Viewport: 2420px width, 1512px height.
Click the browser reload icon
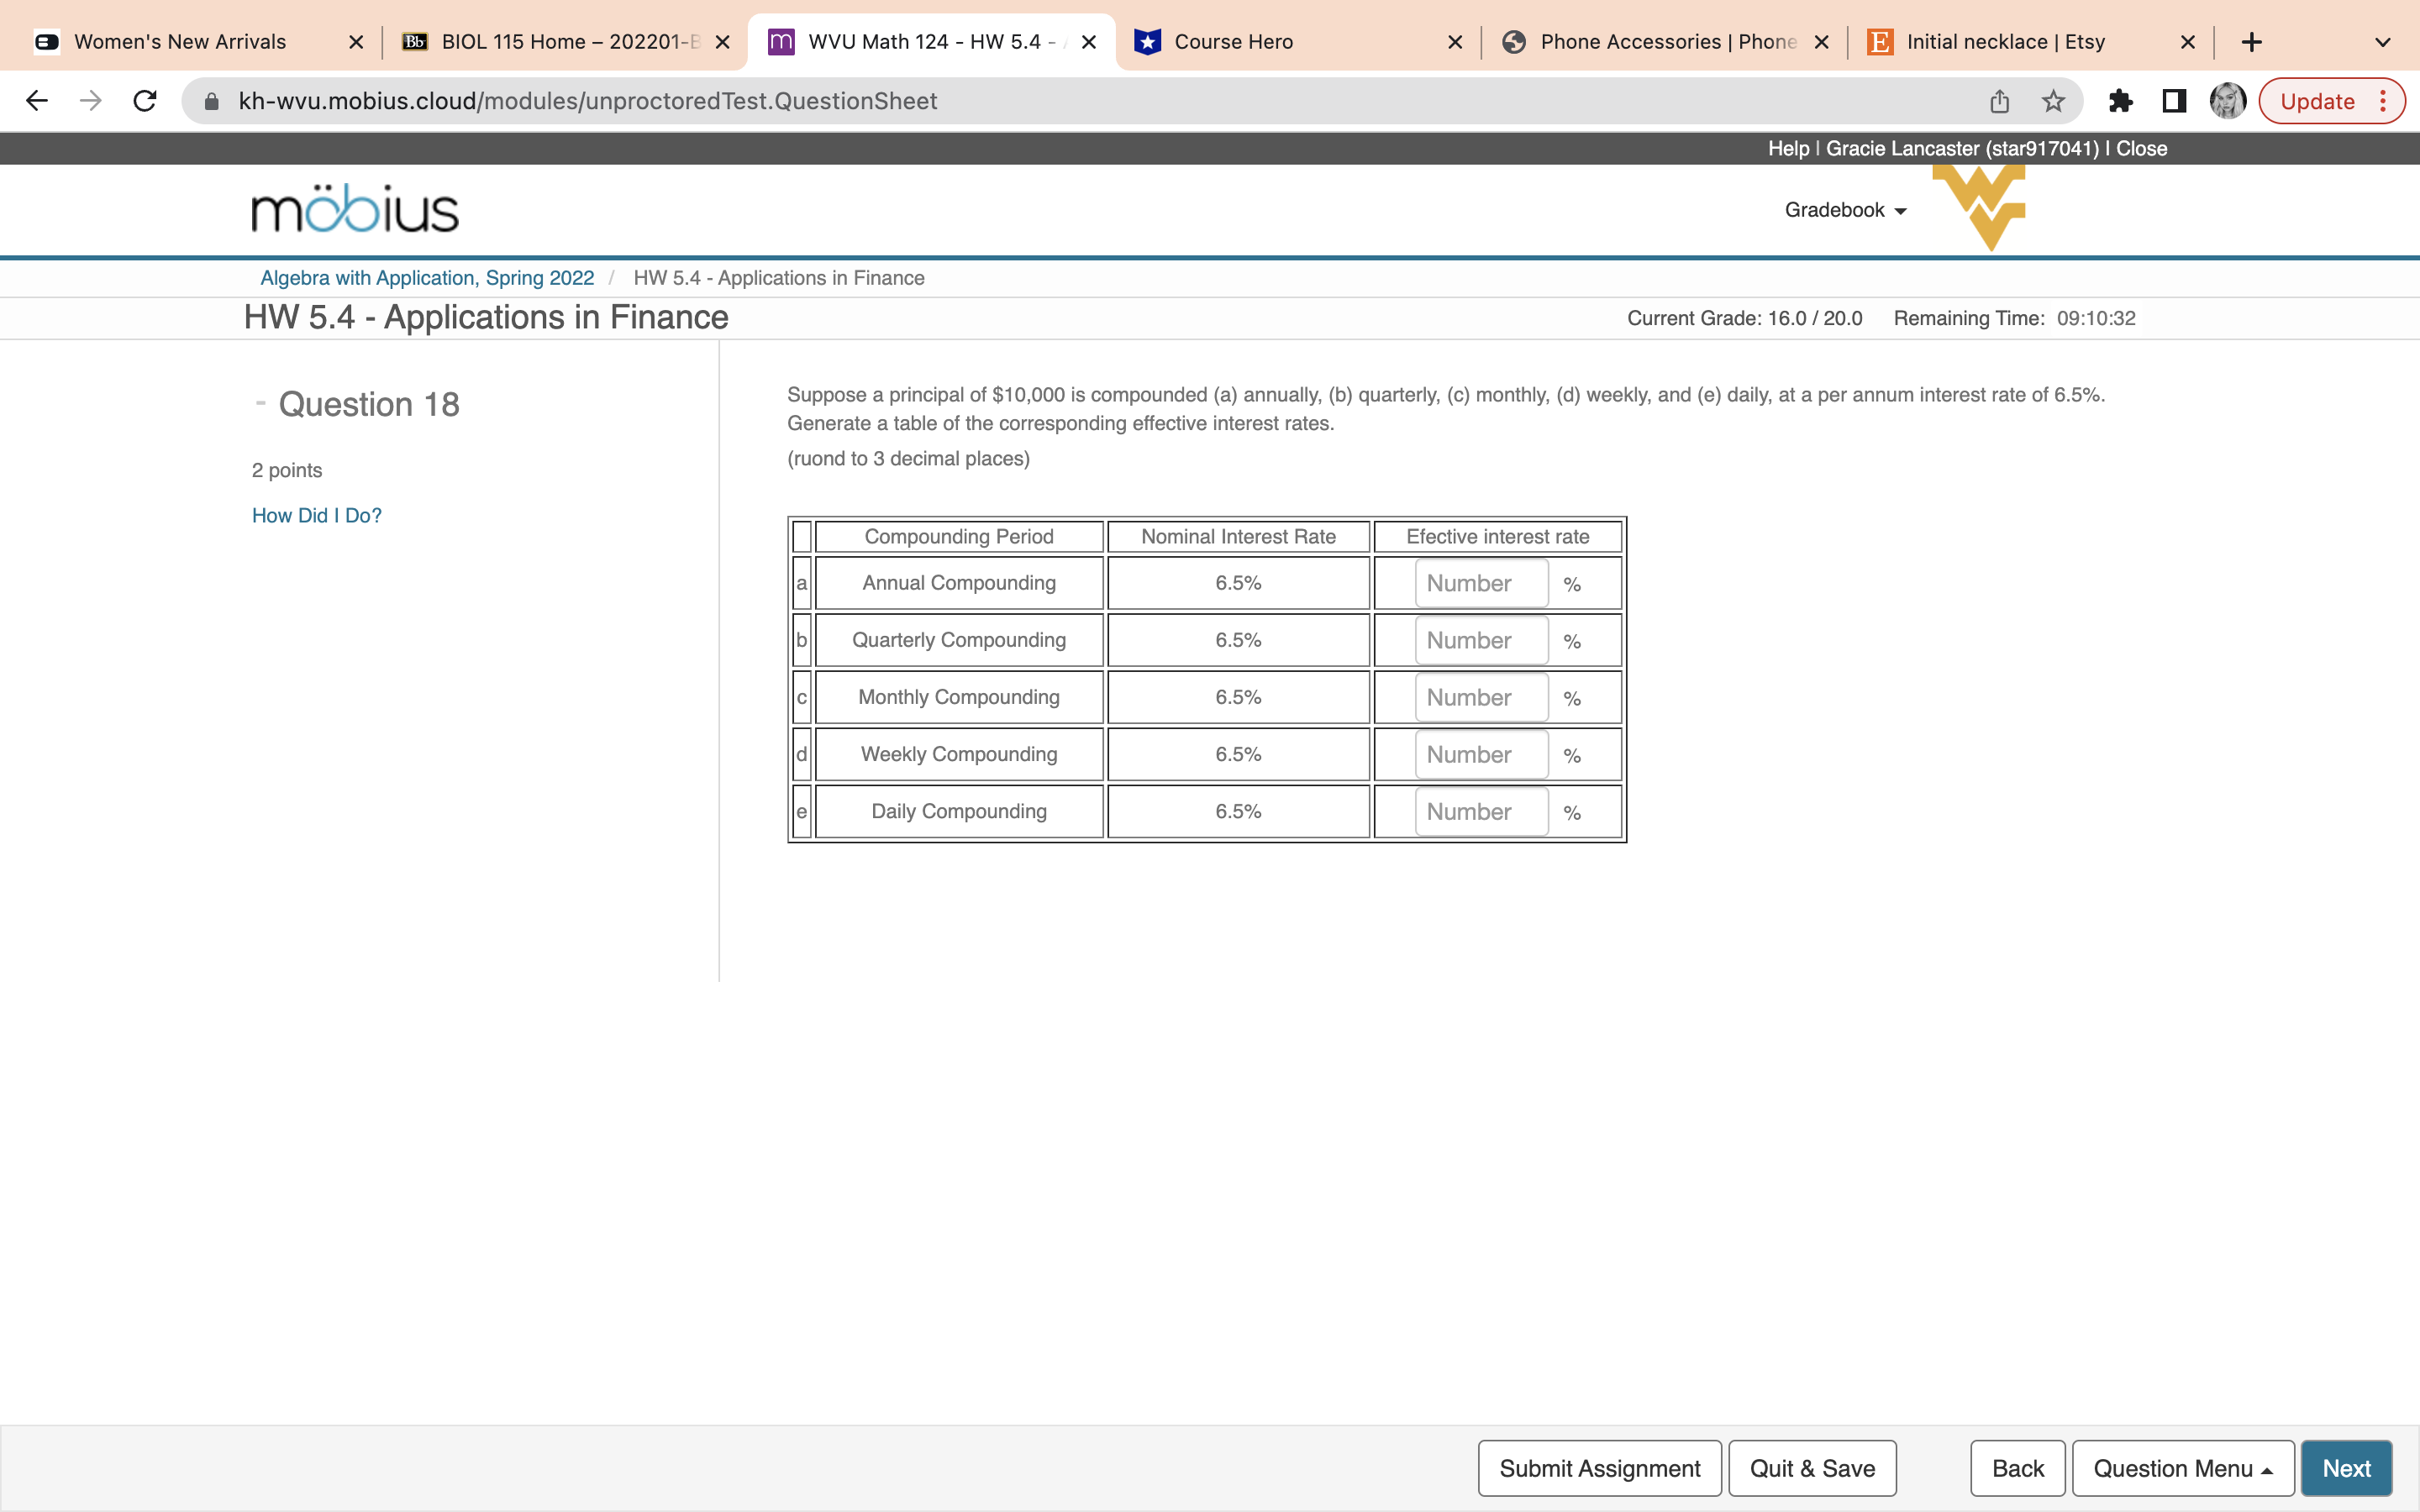coord(145,101)
